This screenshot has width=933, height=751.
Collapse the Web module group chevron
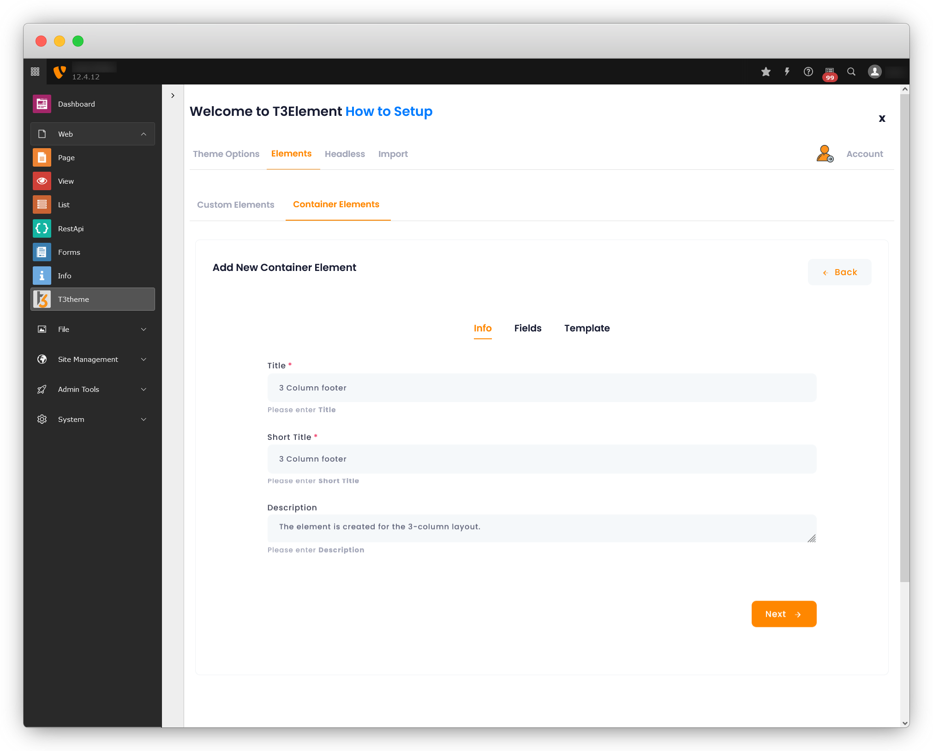[x=144, y=134]
